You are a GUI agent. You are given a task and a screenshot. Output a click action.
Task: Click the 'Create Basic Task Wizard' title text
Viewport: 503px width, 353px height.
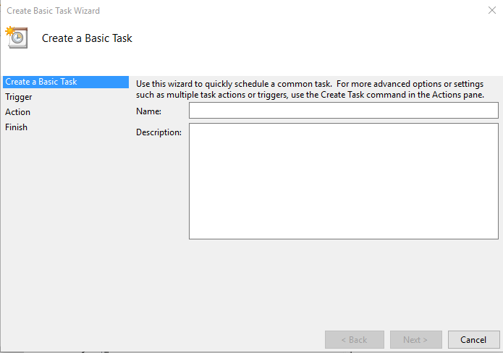pos(54,11)
